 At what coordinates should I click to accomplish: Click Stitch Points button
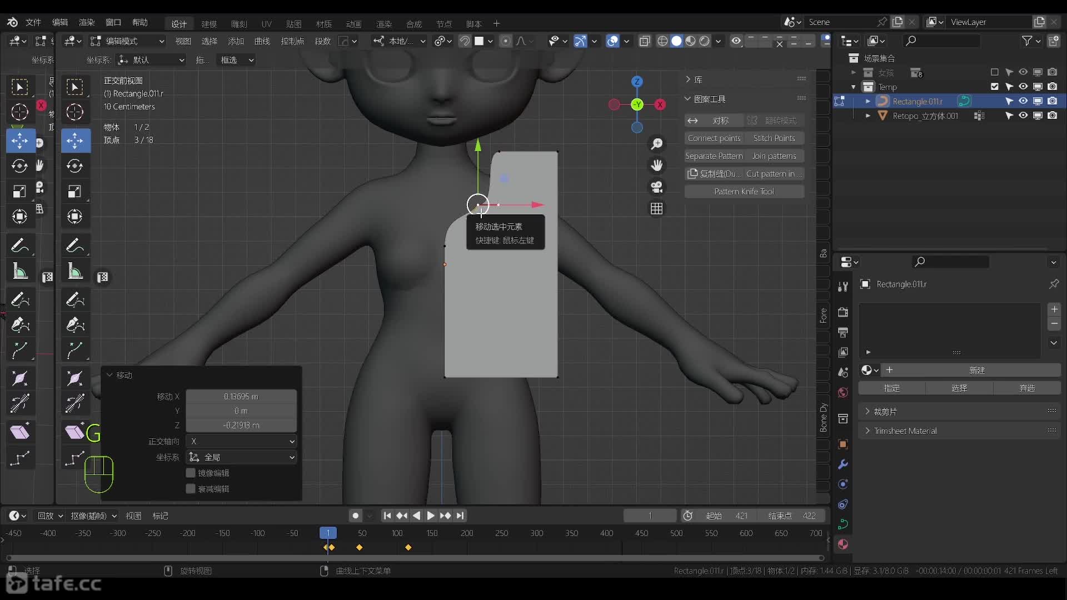point(774,138)
